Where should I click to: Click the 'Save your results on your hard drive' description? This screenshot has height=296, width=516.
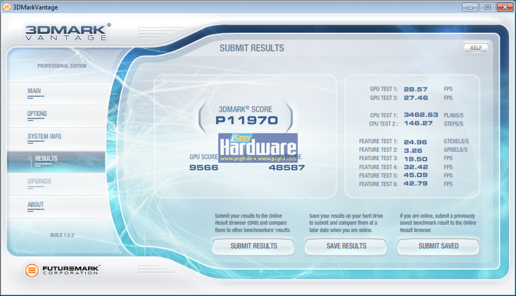coord(346,223)
